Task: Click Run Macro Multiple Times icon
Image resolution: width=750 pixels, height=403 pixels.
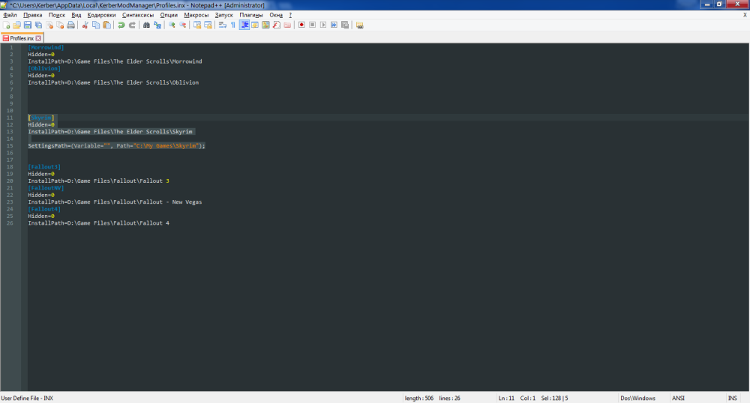Action: [x=334, y=25]
